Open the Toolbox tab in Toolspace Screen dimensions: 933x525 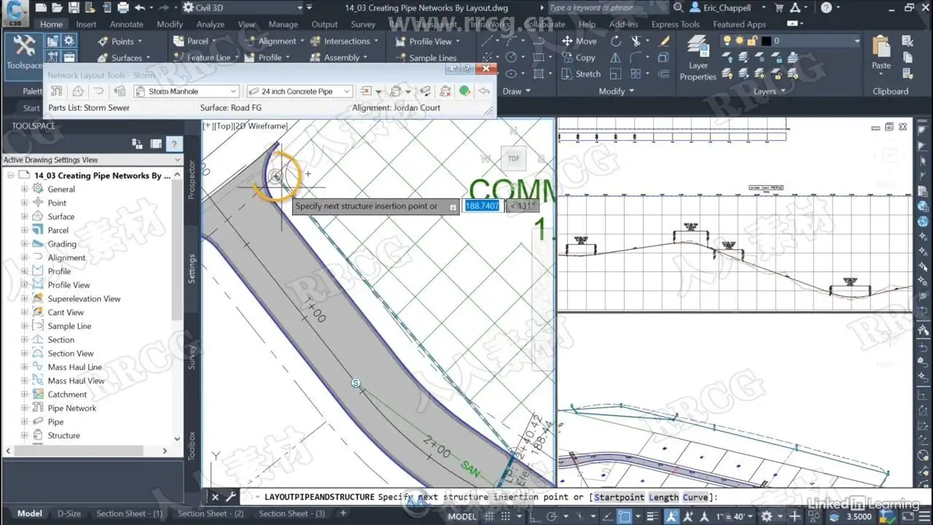[192, 445]
